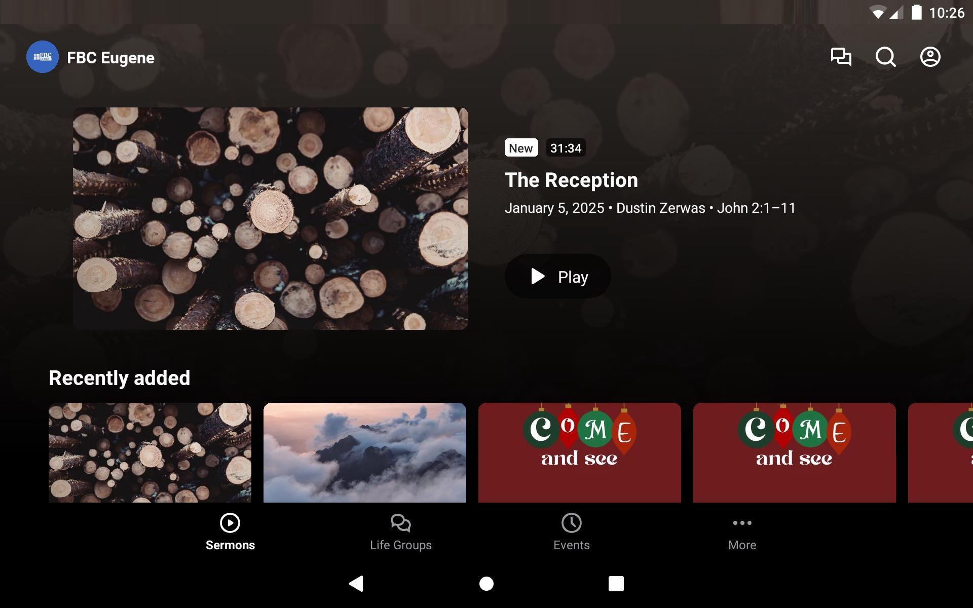Image resolution: width=973 pixels, height=608 pixels.
Task: Open the featured logs sermon image
Action: (270, 218)
